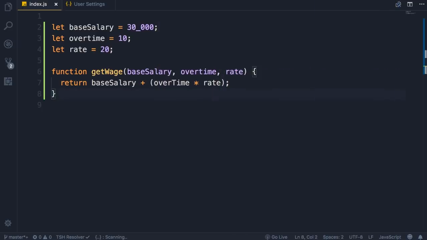The height and width of the screenshot is (240, 427).
Task: Open the Debug view in activity bar
Action: click(8, 44)
